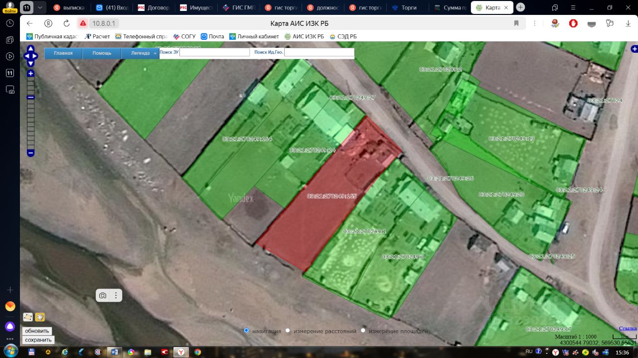Select the измерение площадей radio button
This screenshot has height=358, width=638.
(363, 331)
